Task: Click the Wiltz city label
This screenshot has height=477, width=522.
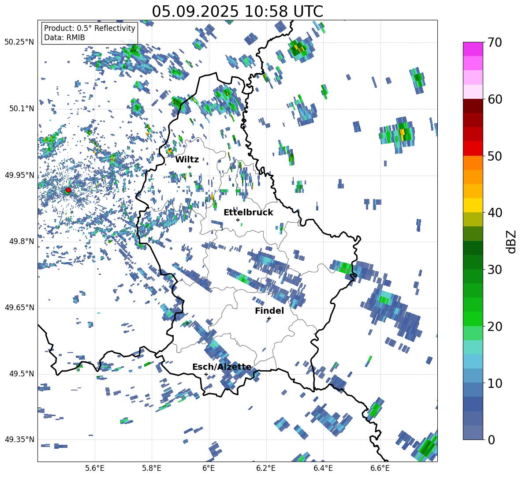Action: click(x=187, y=160)
